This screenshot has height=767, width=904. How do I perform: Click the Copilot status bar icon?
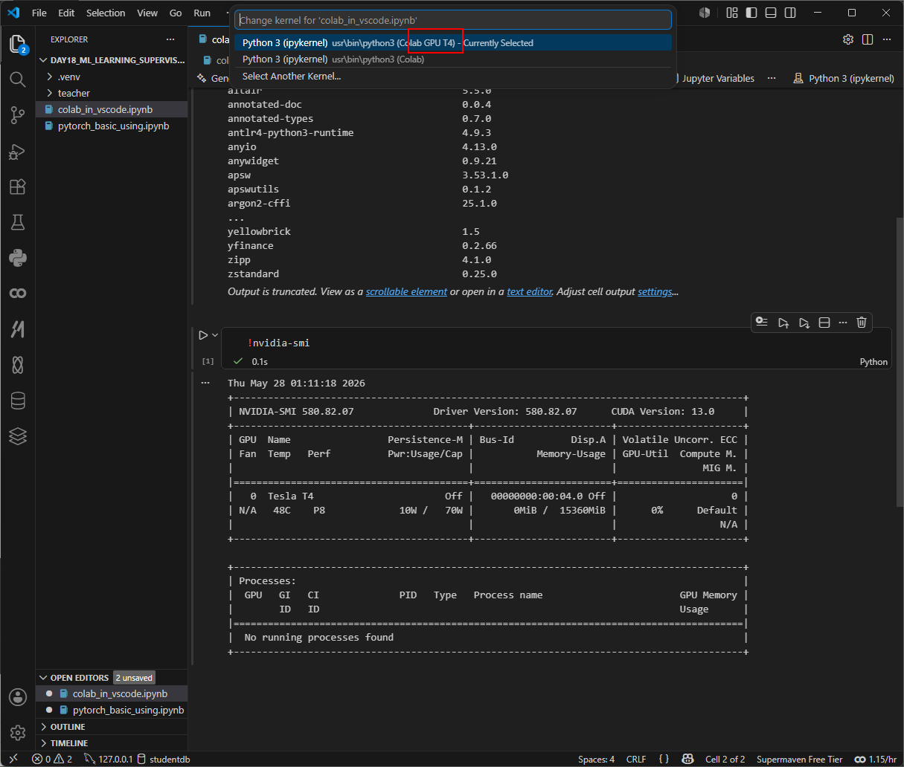click(x=688, y=759)
